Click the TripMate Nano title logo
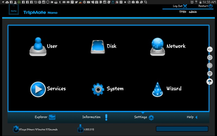Viewport: 217px width, 136px height. 40,13
